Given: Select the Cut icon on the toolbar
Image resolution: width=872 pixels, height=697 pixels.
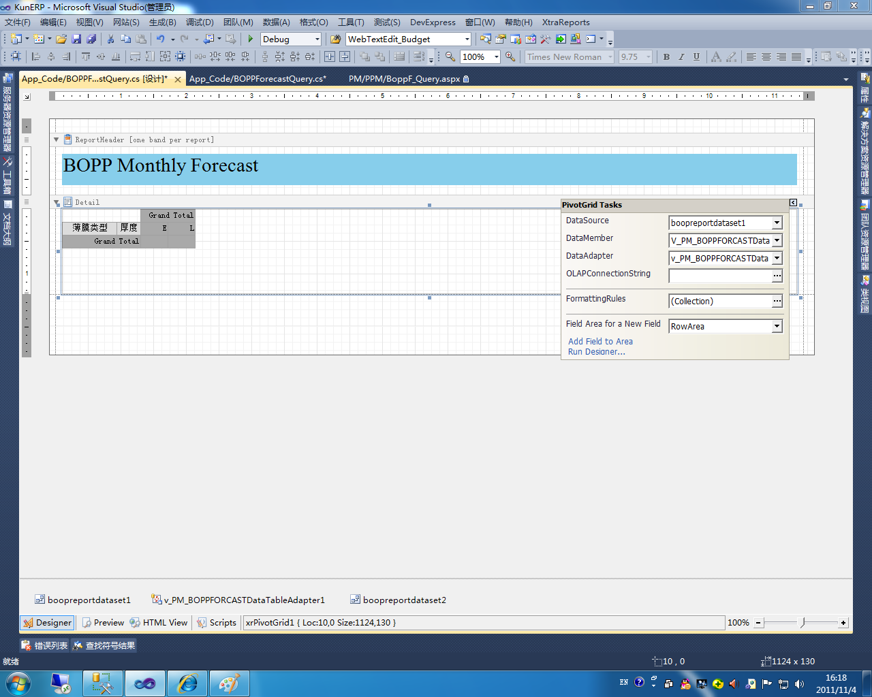Looking at the screenshot, I should coord(110,39).
